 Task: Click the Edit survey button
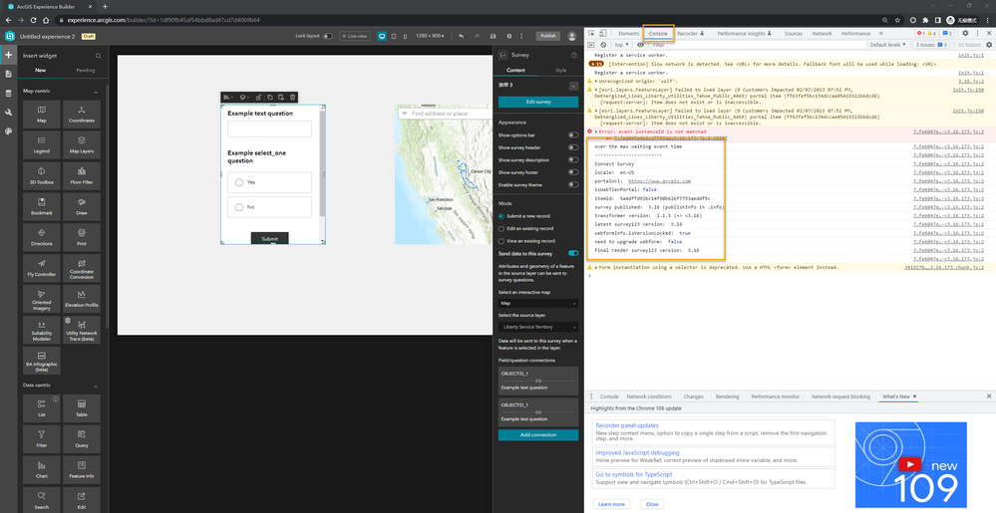click(538, 102)
